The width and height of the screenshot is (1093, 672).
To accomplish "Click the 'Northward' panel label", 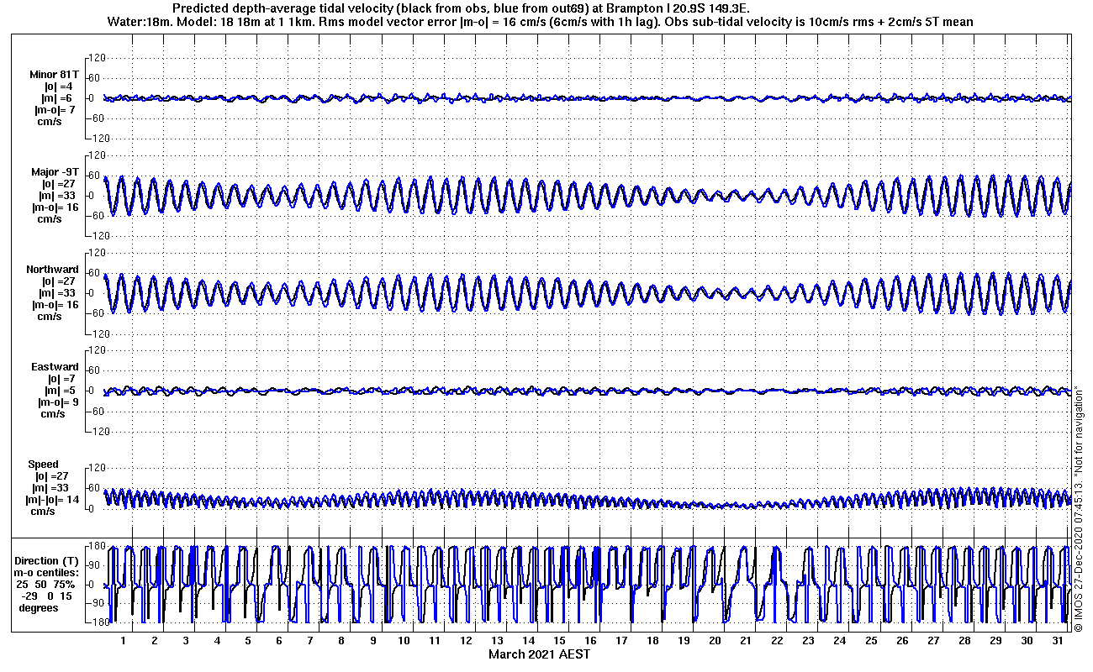I will point(52,270).
